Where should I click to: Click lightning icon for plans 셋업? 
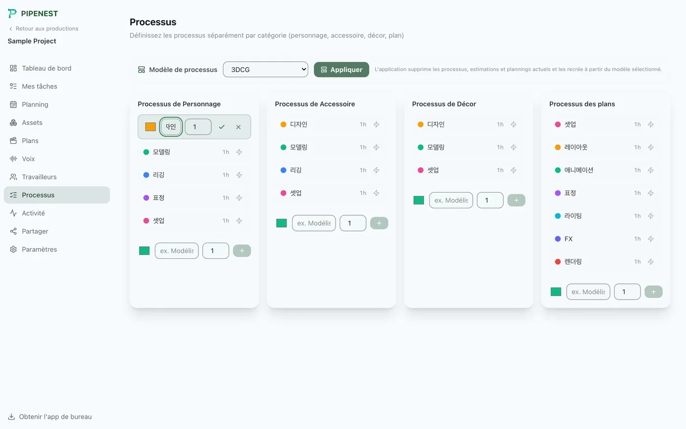(651, 125)
